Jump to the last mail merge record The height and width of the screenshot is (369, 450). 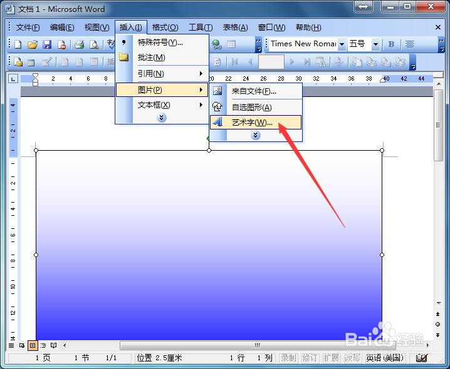point(307,61)
